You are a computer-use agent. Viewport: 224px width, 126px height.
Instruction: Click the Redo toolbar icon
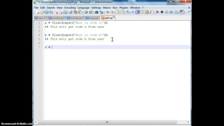91,12
